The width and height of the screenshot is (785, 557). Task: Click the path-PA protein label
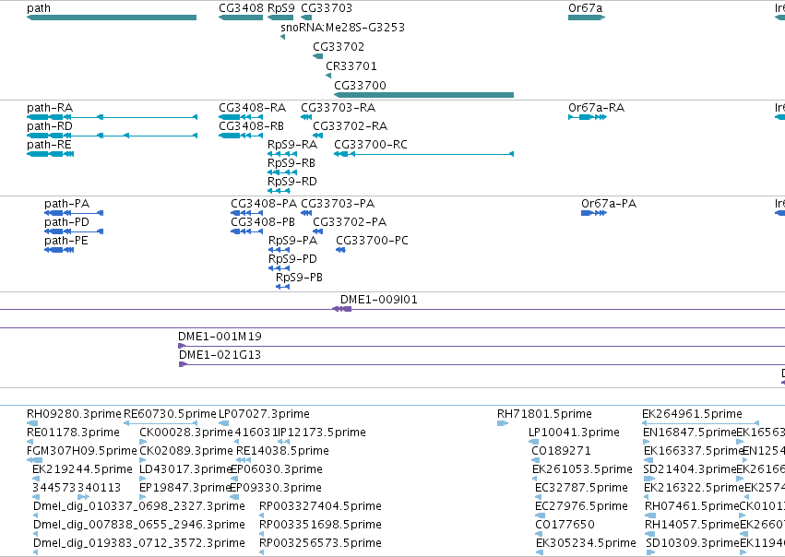(67, 204)
